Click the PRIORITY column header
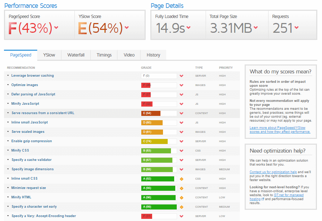 pyautogui.click(x=226, y=68)
